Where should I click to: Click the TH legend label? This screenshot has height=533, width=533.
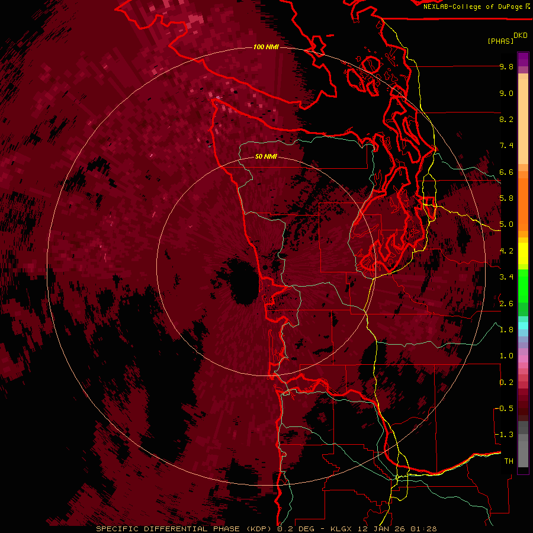click(x=509, y=461)
